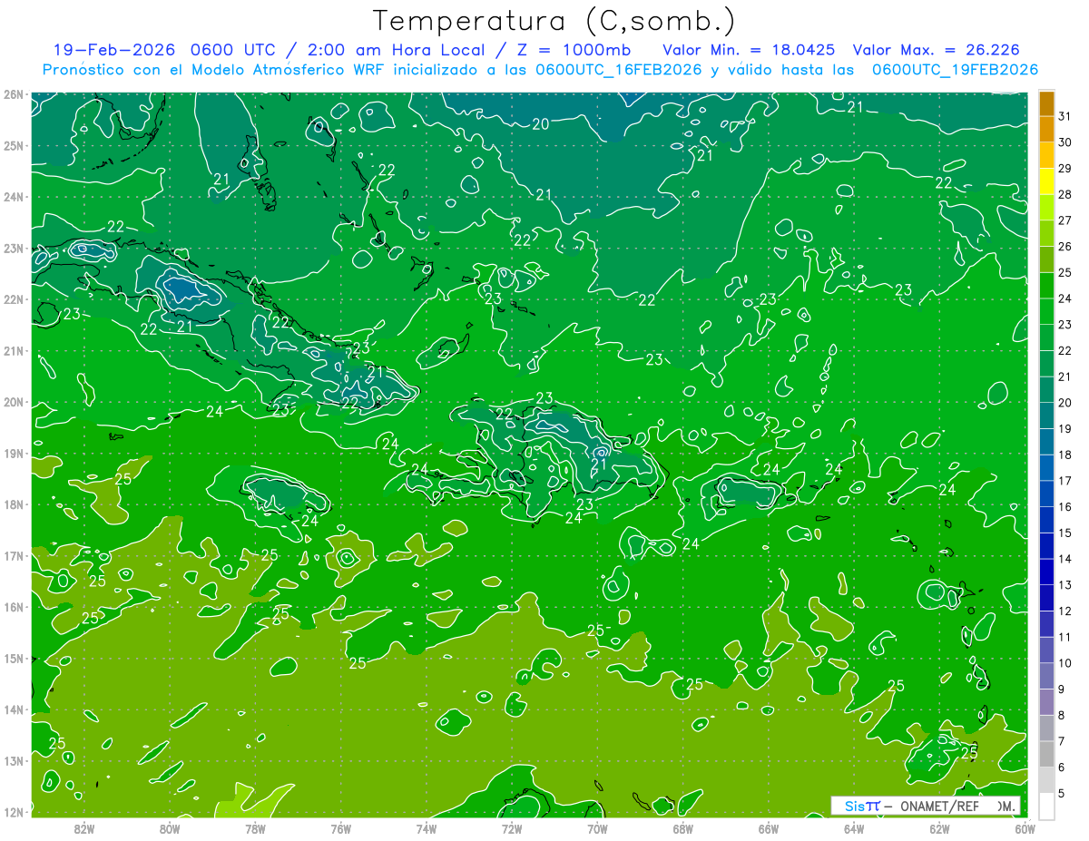
Task: Pick the yellow color band between 28 and 29
Action: click(1046, 181)
